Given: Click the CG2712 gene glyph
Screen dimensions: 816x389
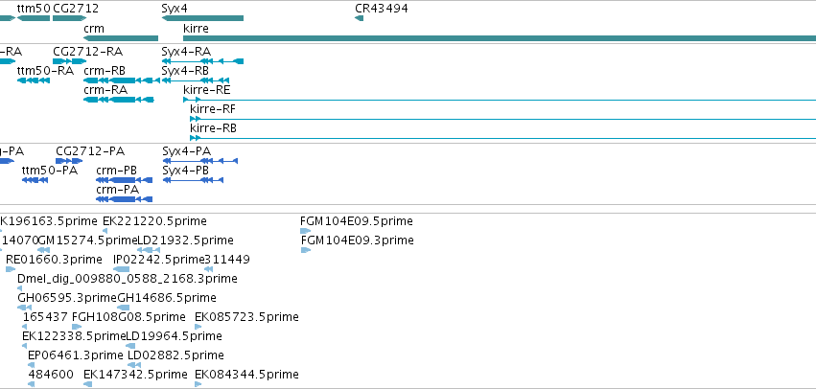Looking at the screenshot, I should coord(70,19).
